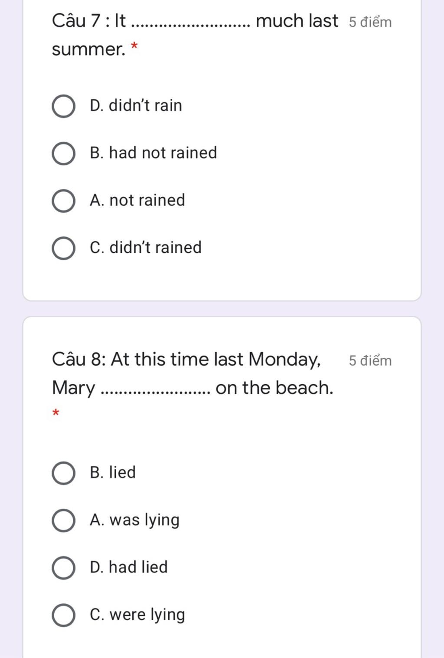444x658 pixels.
Task: Click the 'A. was lying' answer label
Action: click(134, 520)
